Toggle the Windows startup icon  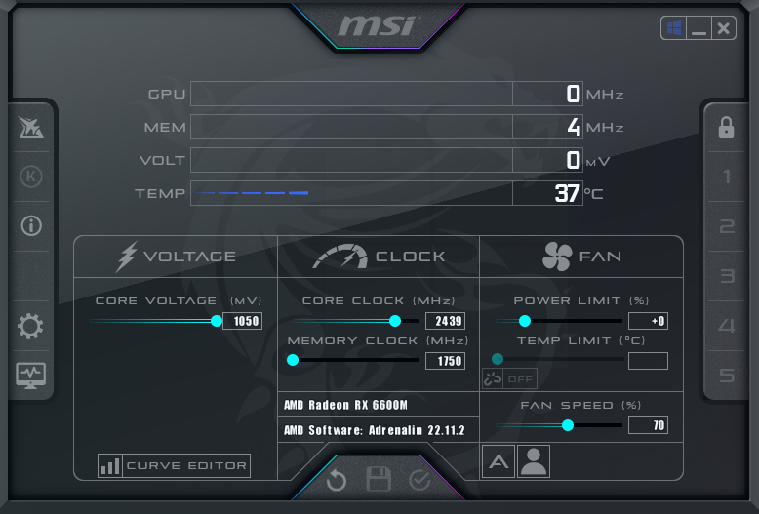coord(674,28)
